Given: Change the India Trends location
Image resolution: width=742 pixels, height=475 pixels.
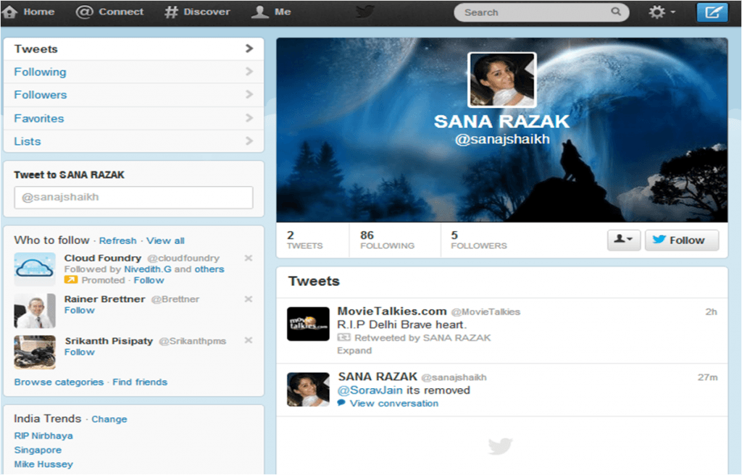Looking at the screenshot, I should point(109,419).
